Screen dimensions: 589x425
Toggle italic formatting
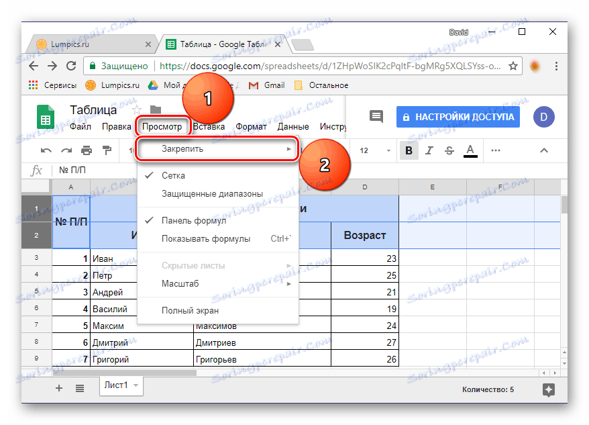[429, 151]
